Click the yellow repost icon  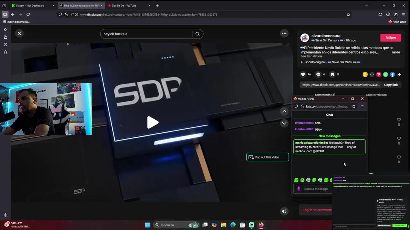365,74
